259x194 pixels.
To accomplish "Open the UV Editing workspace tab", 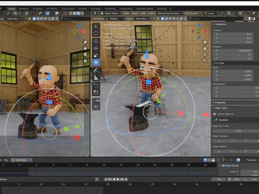I will (x=51, y=9).
